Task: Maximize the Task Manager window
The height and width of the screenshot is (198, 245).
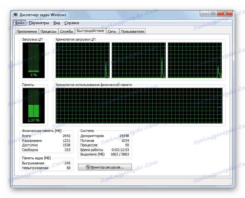Action: click(x=213, y=14)
